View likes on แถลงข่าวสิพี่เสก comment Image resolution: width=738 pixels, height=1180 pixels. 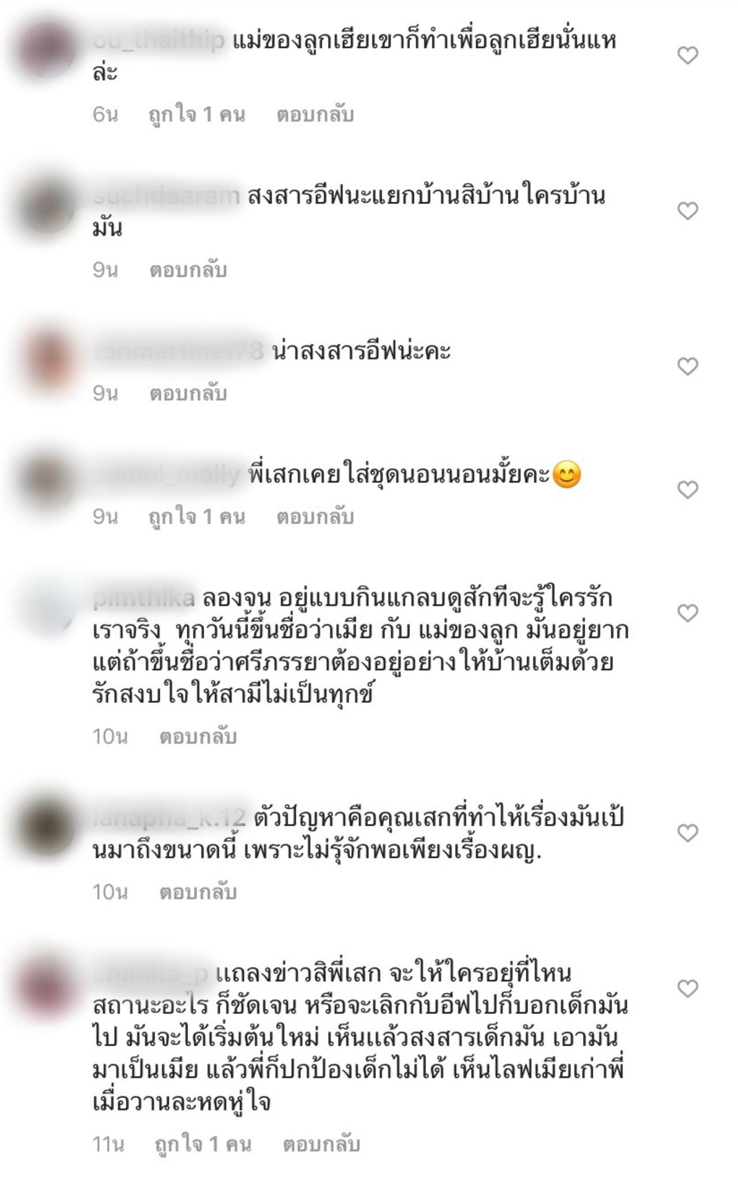click(x=203, y=1144)
